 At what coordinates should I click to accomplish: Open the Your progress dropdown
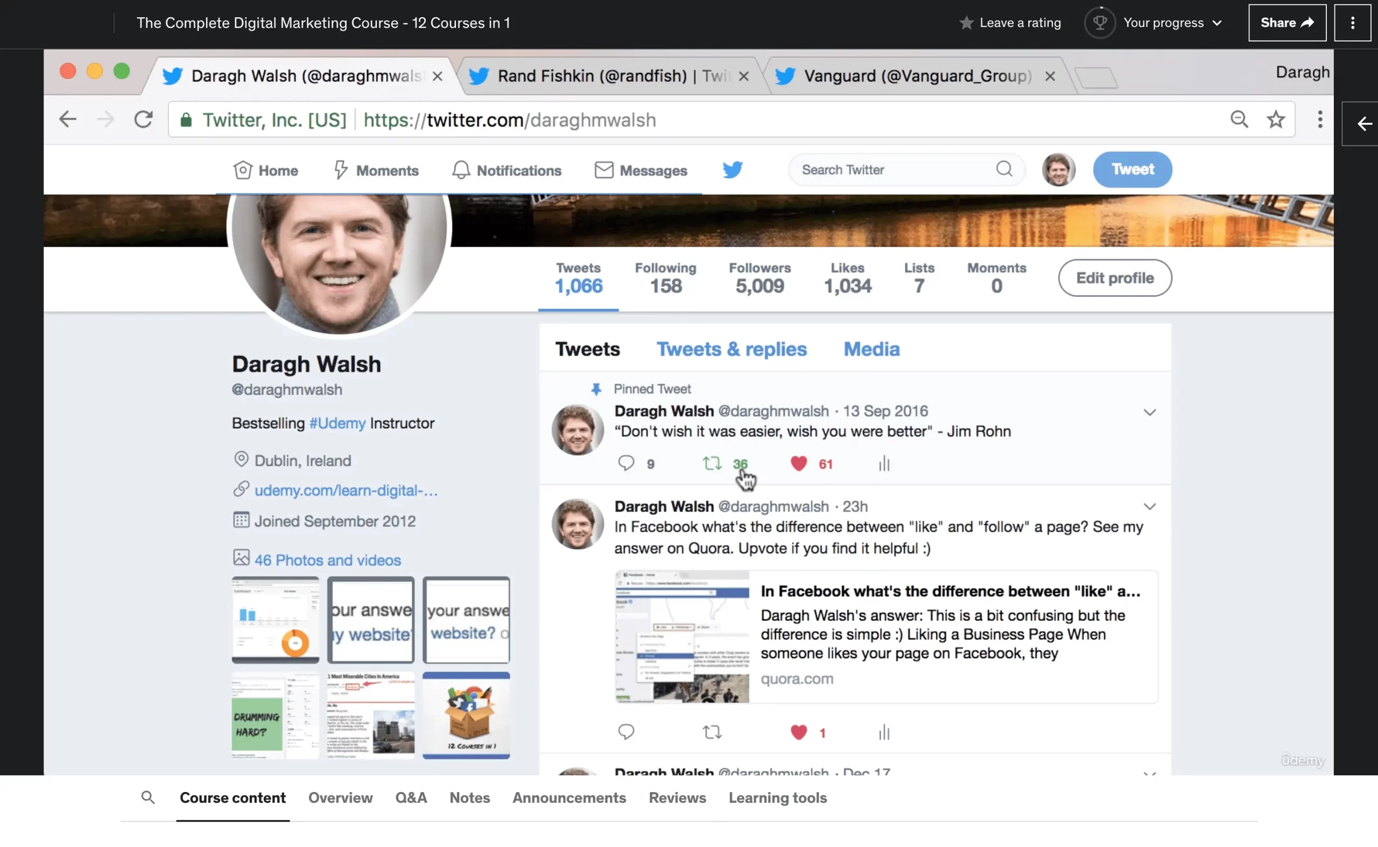pos(1171,23)
